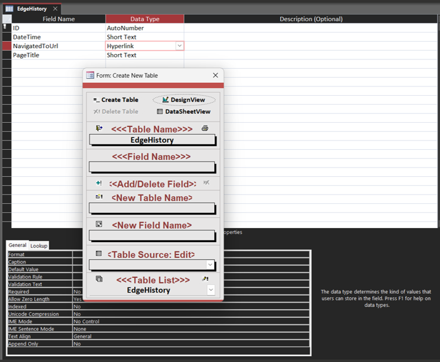Screen dimensions: 440x362
Task: Close the EdgeHistory tab
Action: tap(55, 9)
